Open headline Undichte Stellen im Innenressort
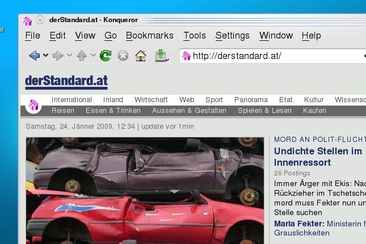This screenshot has height=244, width=366. (x=318, y=157)
